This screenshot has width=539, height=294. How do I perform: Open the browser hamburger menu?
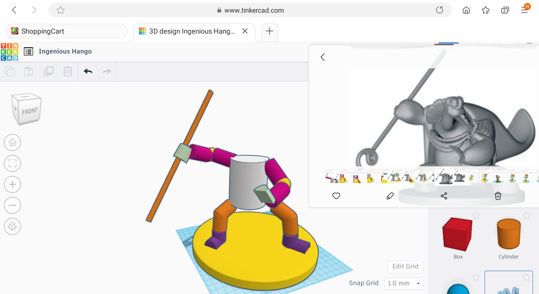(524, 10)
